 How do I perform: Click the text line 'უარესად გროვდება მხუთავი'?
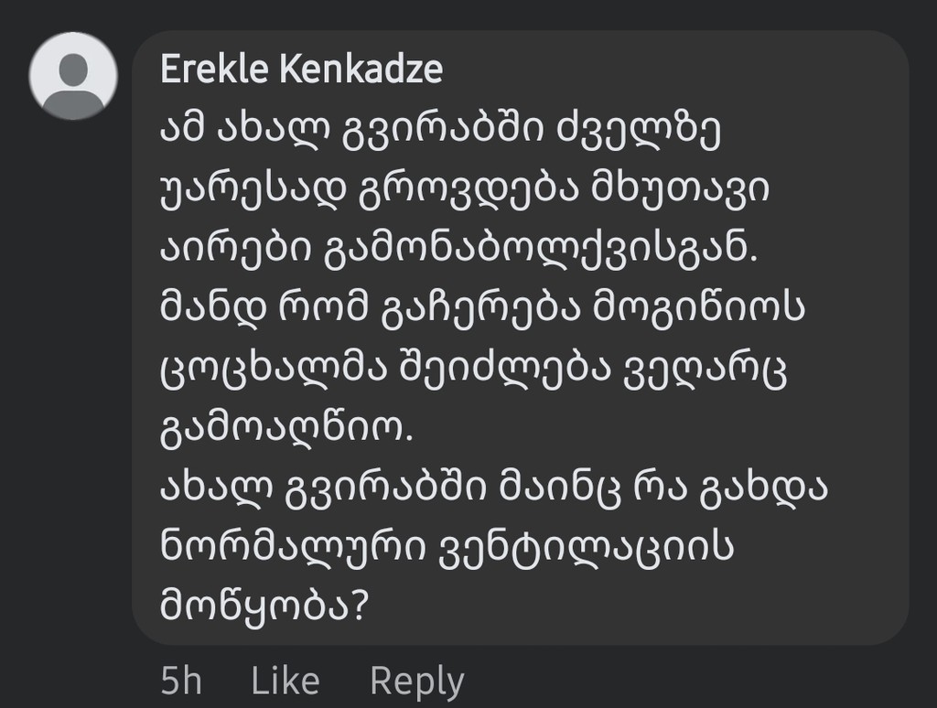click(x=466, y=191)
